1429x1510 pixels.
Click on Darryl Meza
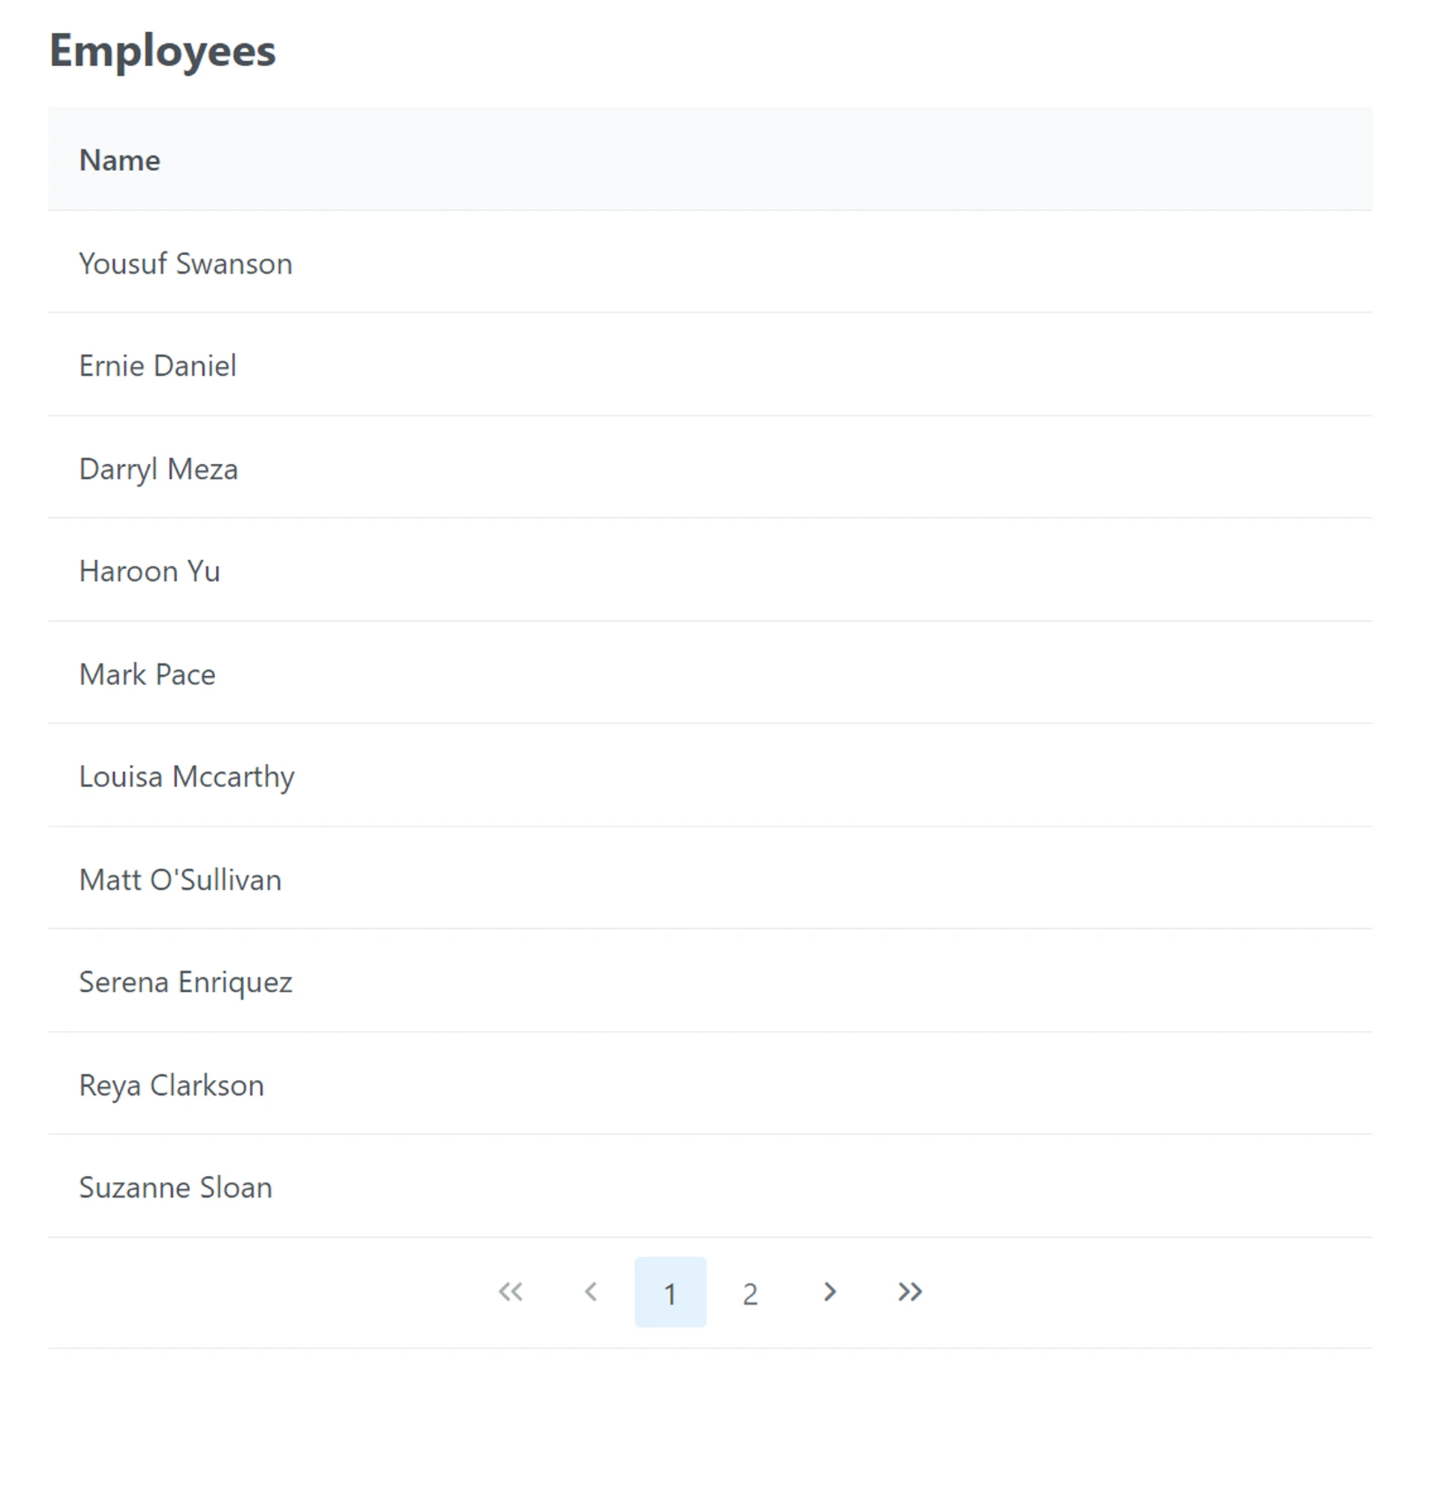(x=157, y=469)
